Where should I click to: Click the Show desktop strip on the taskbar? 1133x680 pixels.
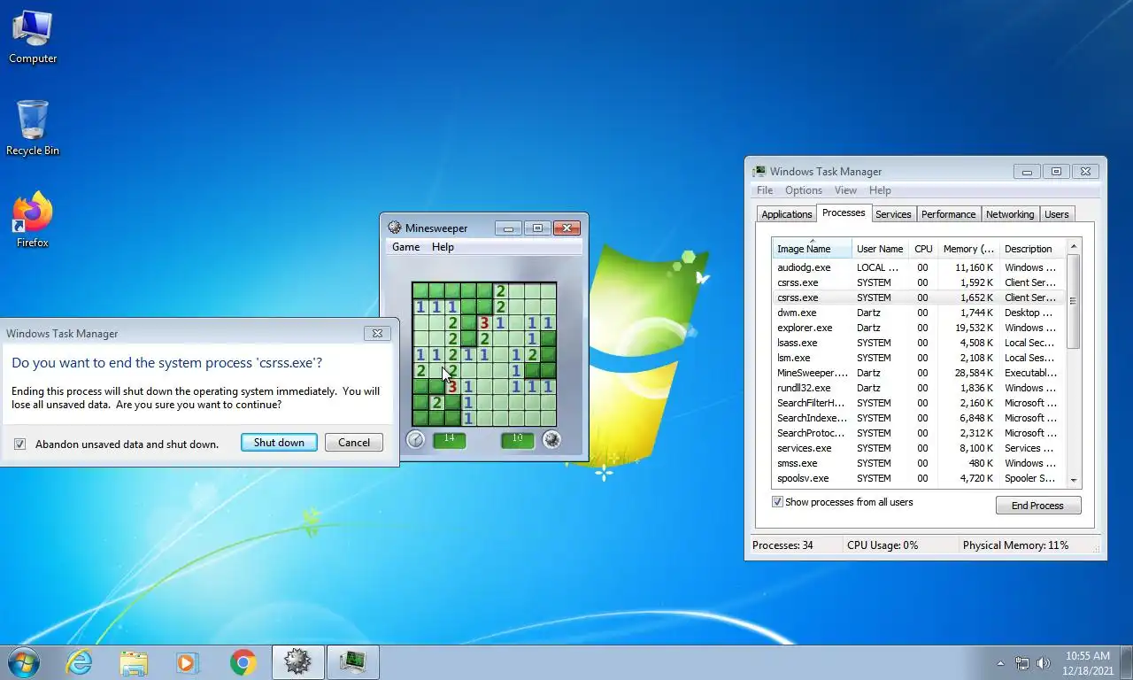[x=1127, y=663]
